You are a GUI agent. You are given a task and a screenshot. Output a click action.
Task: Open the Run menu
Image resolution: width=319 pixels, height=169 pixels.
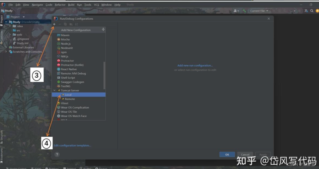pyautogui.click(x=79, y=5)
